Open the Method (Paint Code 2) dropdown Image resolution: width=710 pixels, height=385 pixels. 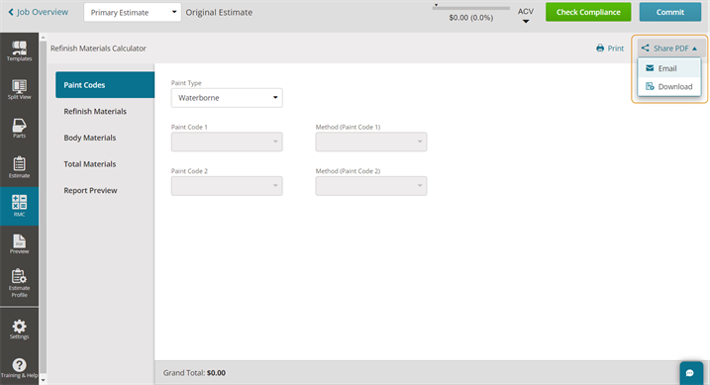pos(371,186)
